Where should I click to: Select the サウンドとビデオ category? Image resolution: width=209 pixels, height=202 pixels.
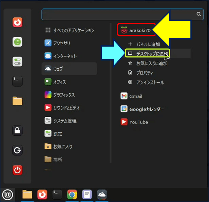tap(69, 107)
